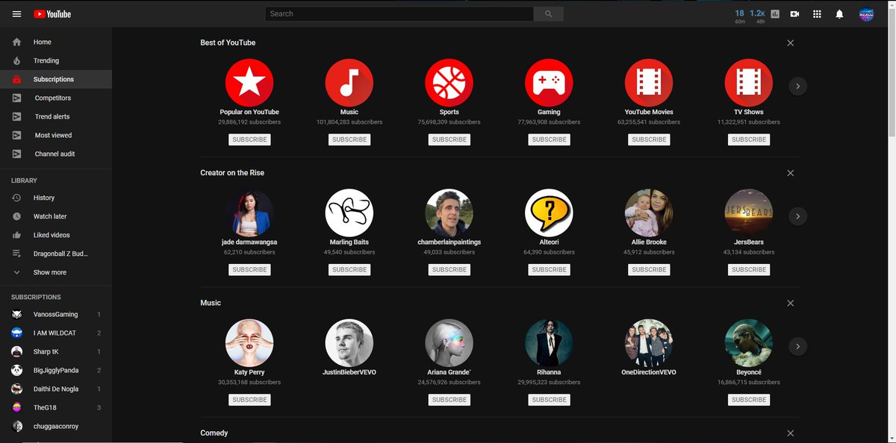This screenshot has width=896, height=443.
Task: Open the TV Shows channel icon
Action: pos(749,82)
